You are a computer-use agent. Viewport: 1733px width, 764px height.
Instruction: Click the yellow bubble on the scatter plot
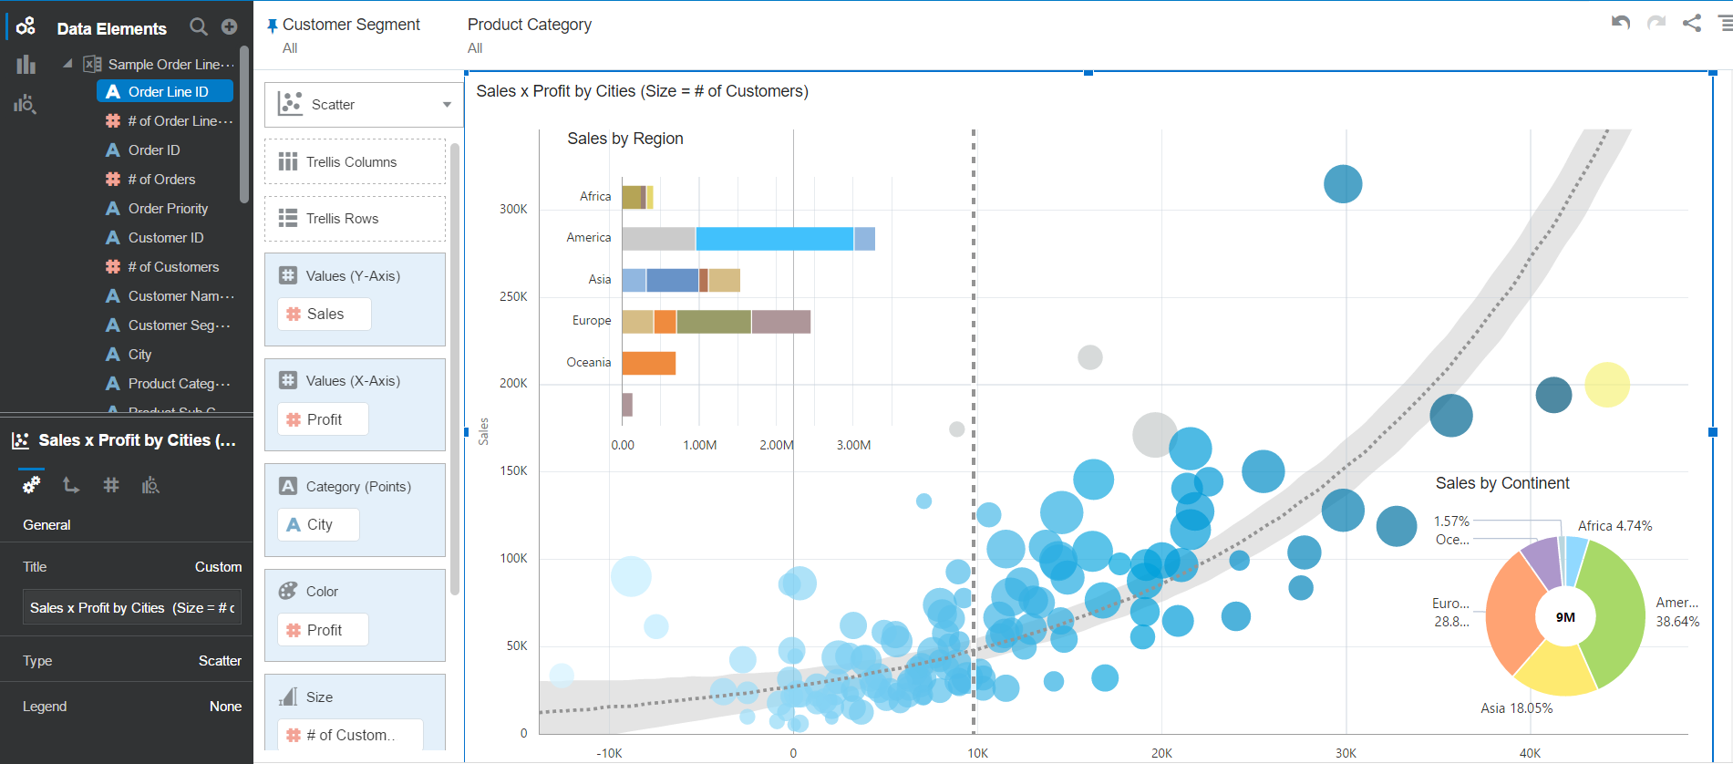click(1606, 385)
